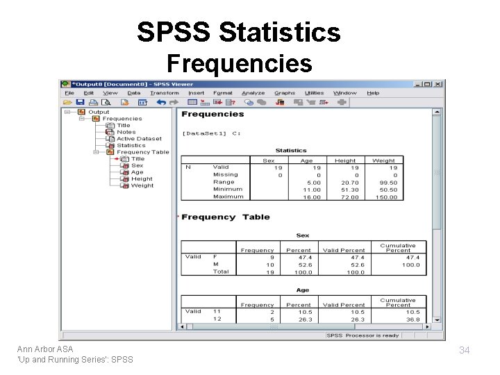This screenshot has width=500, height=375.
Task: Open the Help menu
Action: click(373, 93)
